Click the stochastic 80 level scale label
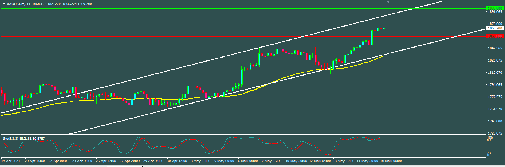 (x=489, y=140)
